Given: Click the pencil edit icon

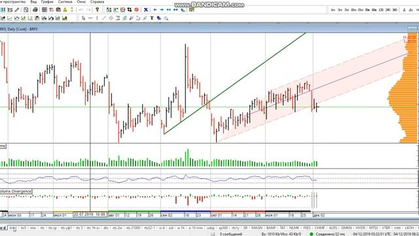Looking at the screenshot, I should coord(17,10).
